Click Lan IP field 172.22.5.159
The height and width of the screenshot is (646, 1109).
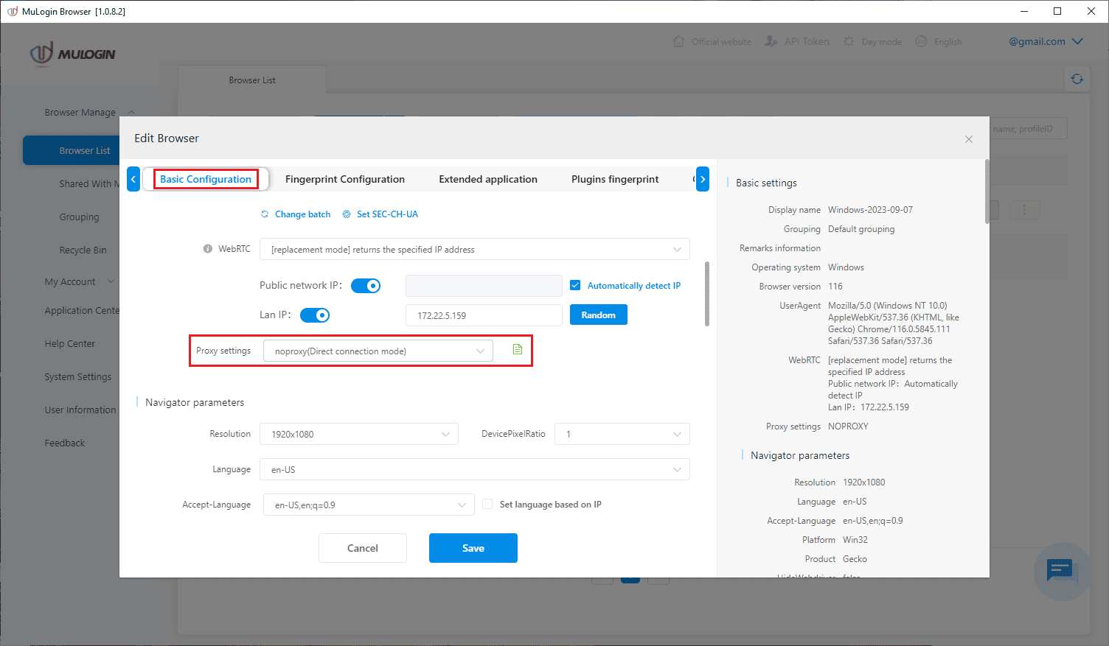click(484, 315)
